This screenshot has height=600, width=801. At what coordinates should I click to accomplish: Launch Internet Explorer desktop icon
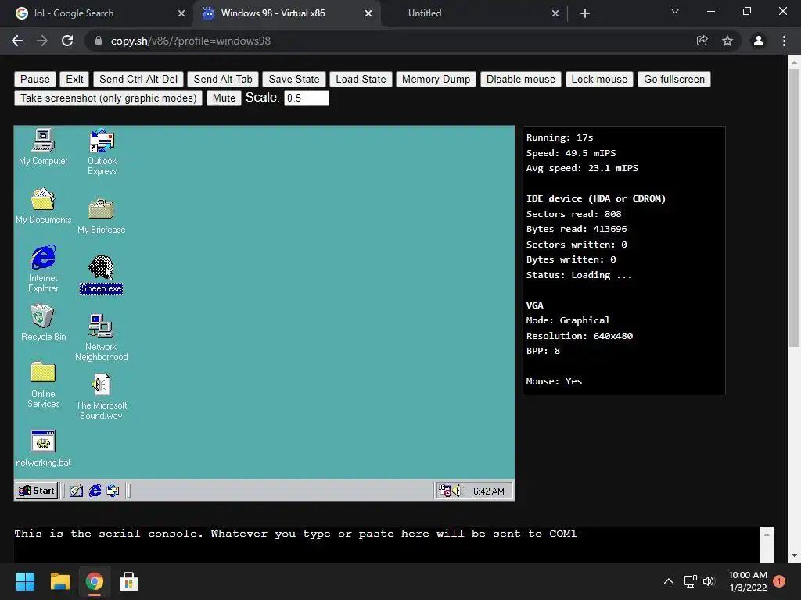coord(44,269)
